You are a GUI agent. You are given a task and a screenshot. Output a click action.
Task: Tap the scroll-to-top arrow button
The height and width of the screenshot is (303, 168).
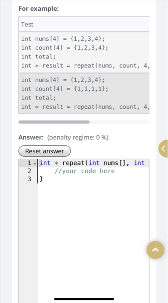point(155,250)
